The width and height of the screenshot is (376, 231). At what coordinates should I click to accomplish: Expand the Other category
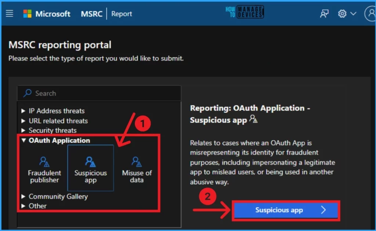tap(23, 206)
